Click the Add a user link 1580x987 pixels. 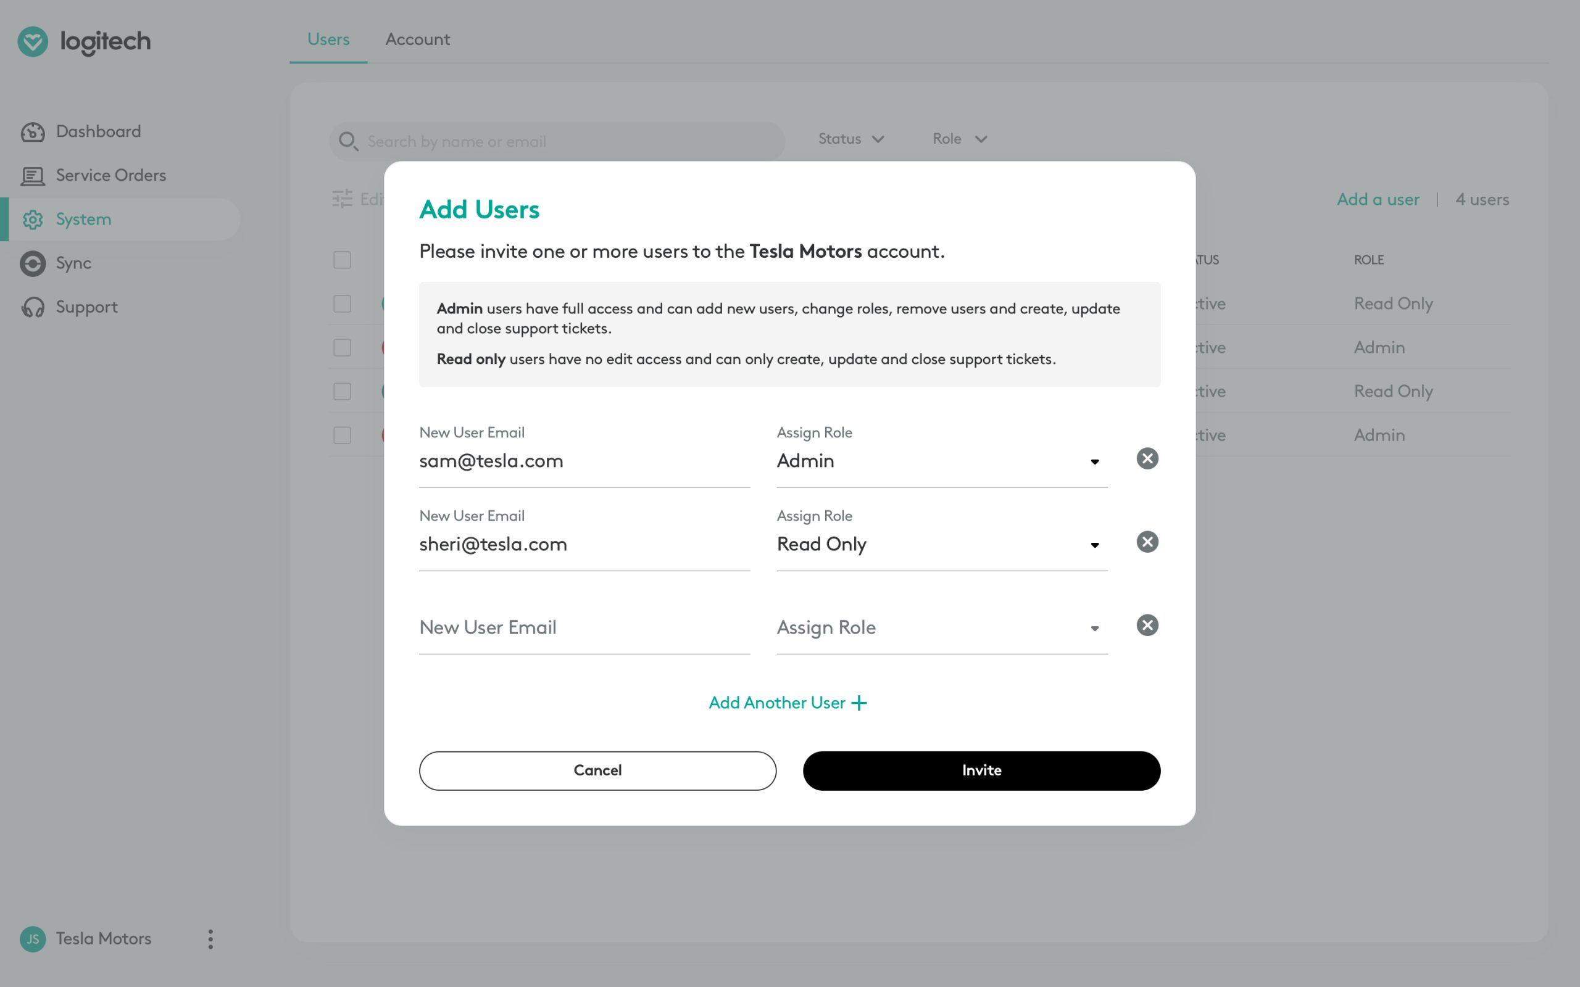1378,199
